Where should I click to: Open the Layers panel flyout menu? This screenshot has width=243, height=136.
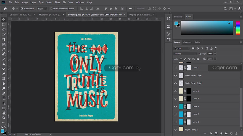pos(241,42)
